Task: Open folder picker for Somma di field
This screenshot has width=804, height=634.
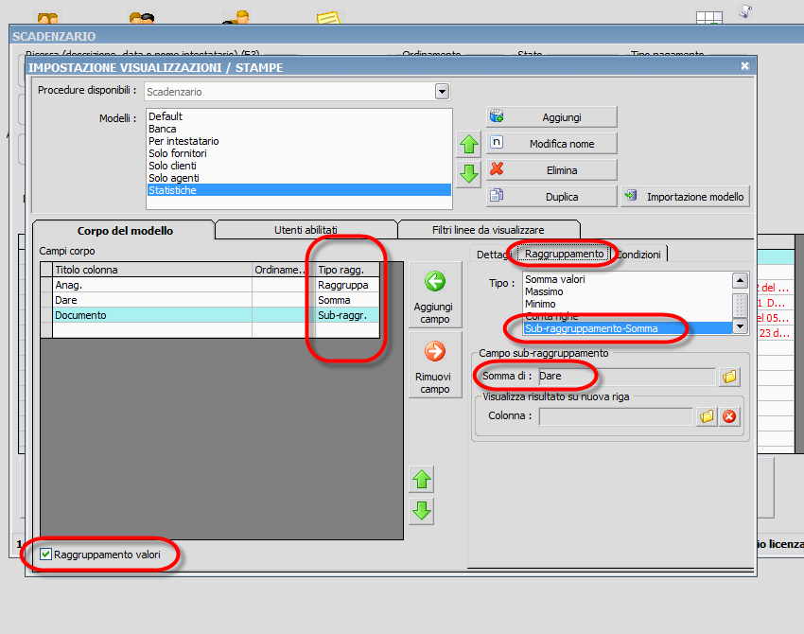Action: tap(729, 377)
